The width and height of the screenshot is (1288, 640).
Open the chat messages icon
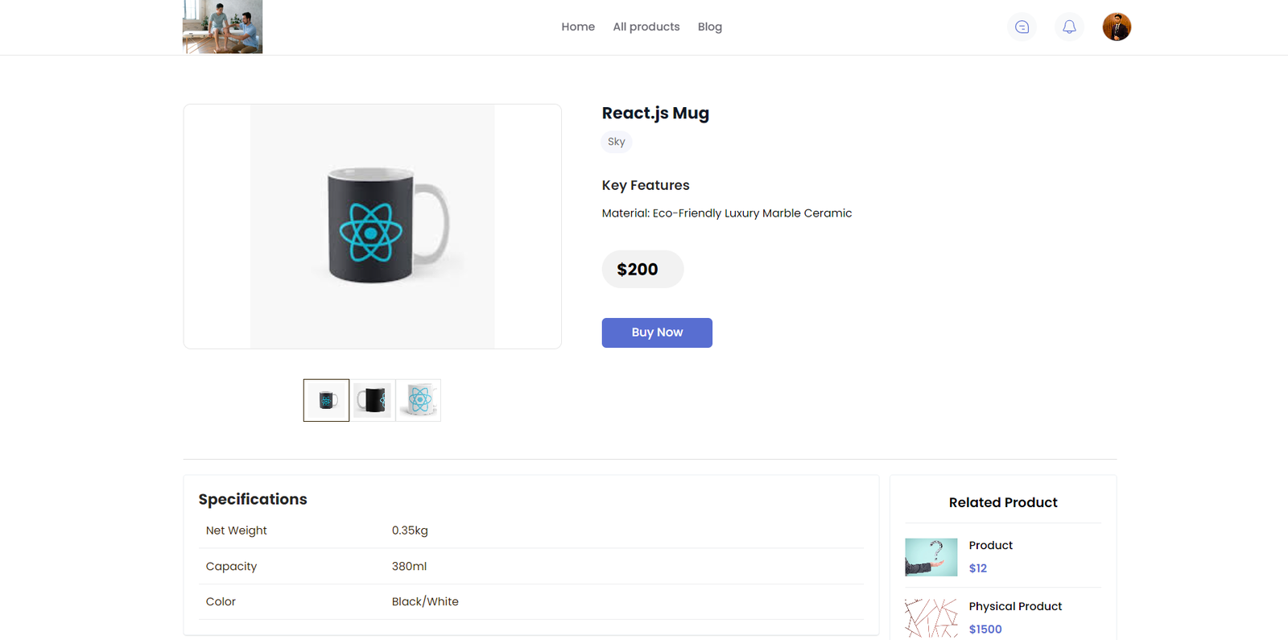pos(1022,27)
